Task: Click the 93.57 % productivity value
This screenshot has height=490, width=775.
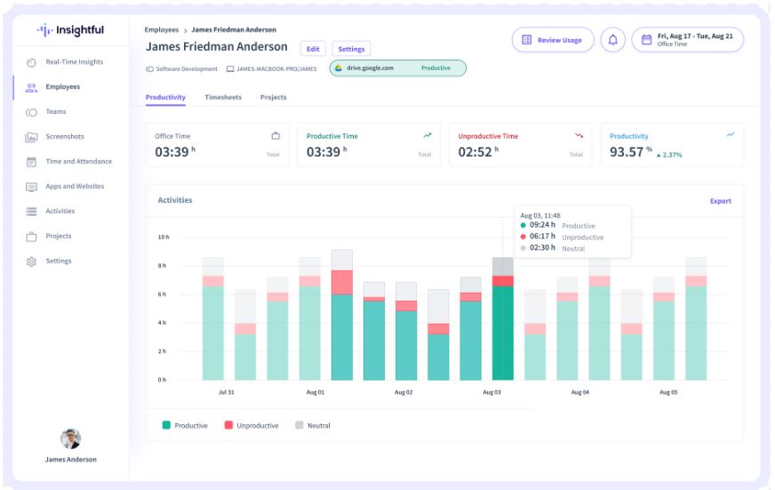Action: point(631,152)
